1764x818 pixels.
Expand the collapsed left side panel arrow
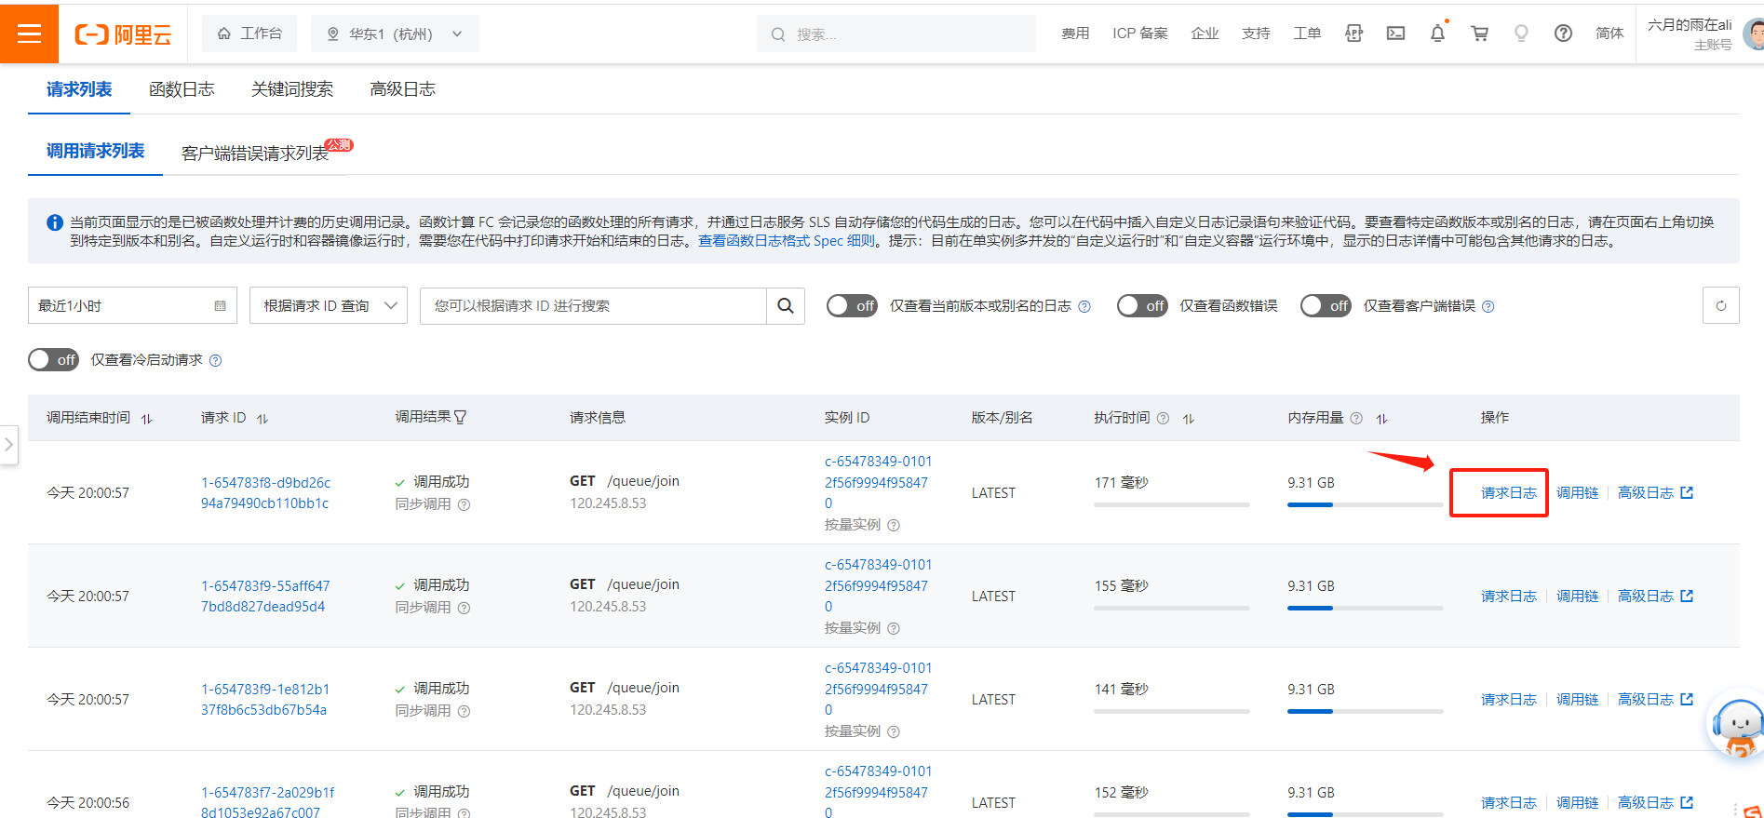point(8,445)
